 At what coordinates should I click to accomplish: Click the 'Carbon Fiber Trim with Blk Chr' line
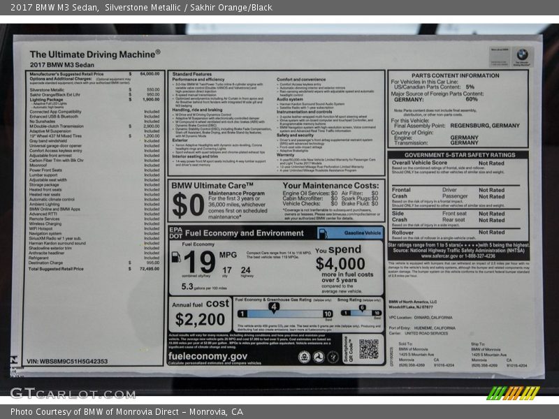coord(94,161)
